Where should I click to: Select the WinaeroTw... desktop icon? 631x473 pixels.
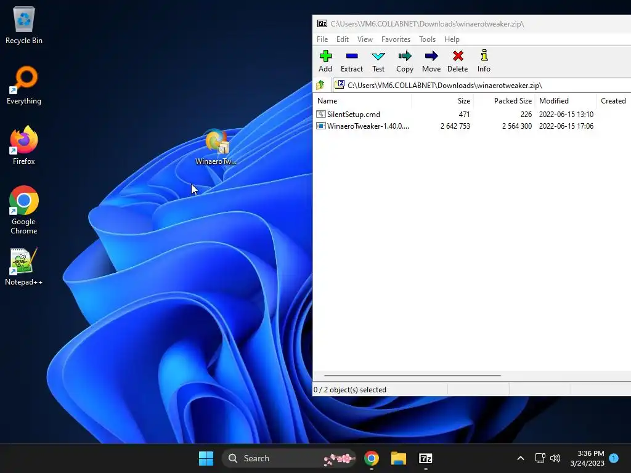click(216, 147)
